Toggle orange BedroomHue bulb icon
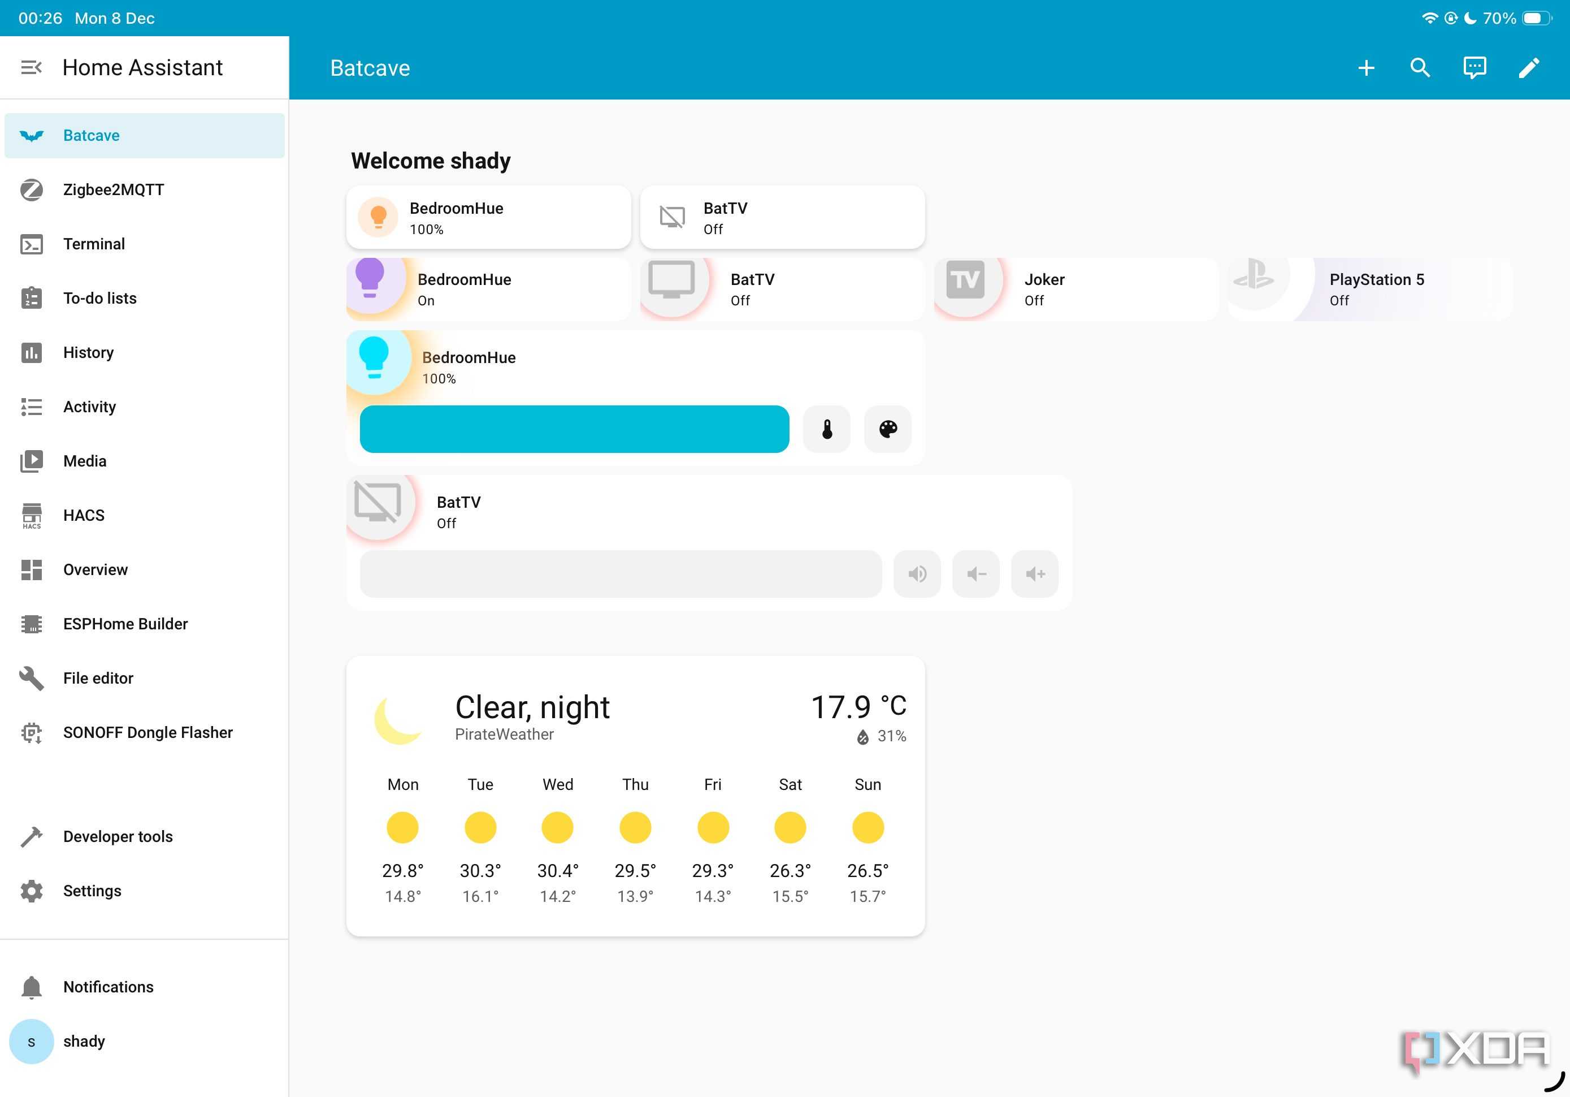This screenshot has width=1570, height=1097. (378, 217)
